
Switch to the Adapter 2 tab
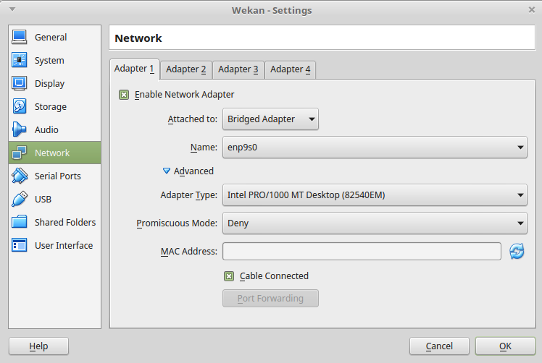click(186, 69)
